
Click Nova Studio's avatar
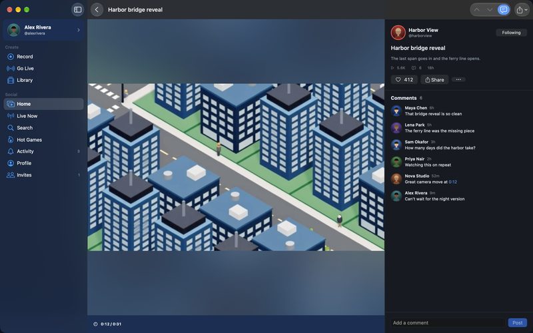point(396,178)
